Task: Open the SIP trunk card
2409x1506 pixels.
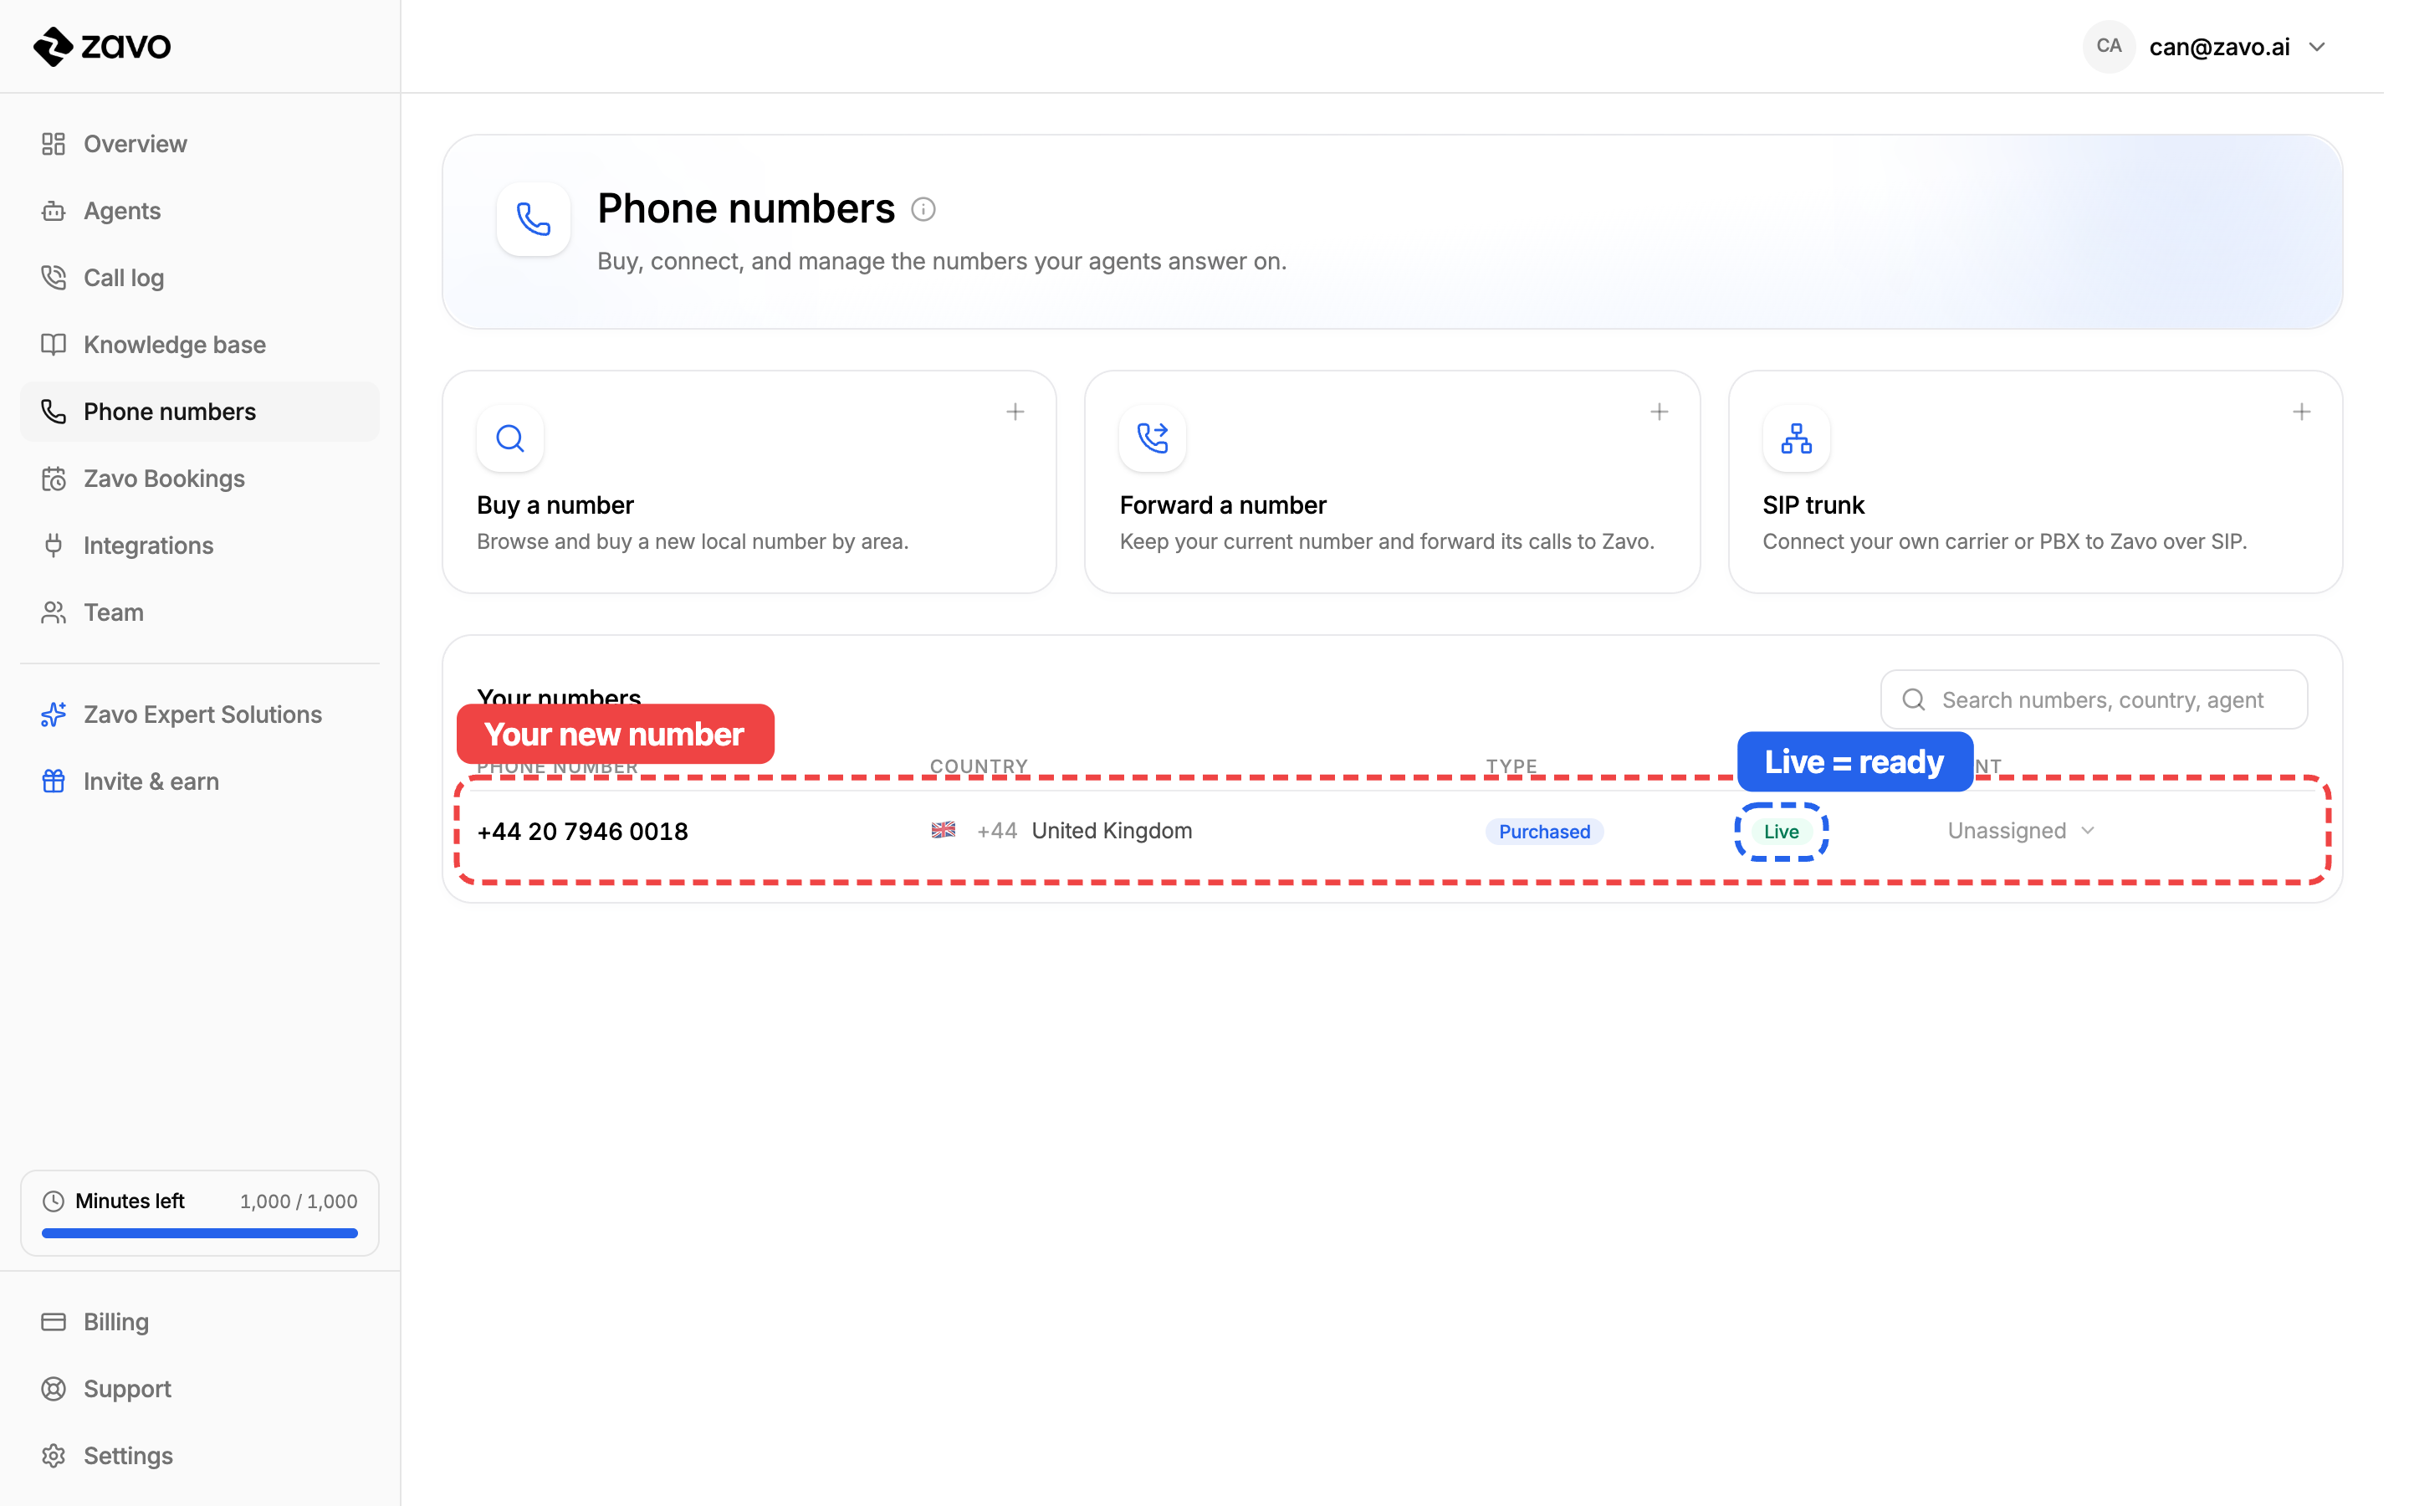Action: (2035, 482)
